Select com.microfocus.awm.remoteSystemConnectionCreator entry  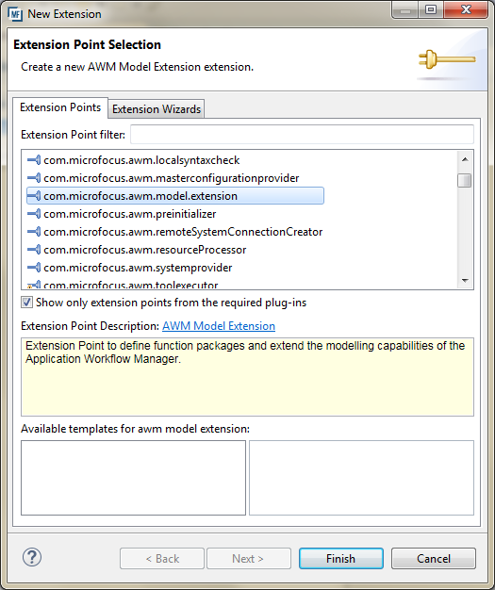coord(183,232)
